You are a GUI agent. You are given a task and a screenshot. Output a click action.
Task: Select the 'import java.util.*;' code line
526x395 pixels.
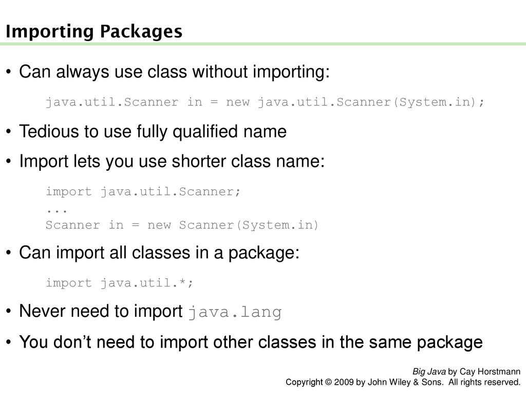pos(119,283)
